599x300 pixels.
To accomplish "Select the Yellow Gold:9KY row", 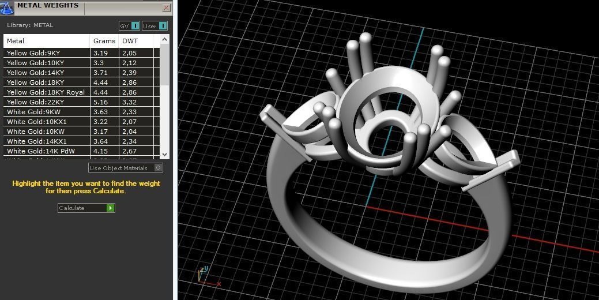I will (x=81, y=52).
